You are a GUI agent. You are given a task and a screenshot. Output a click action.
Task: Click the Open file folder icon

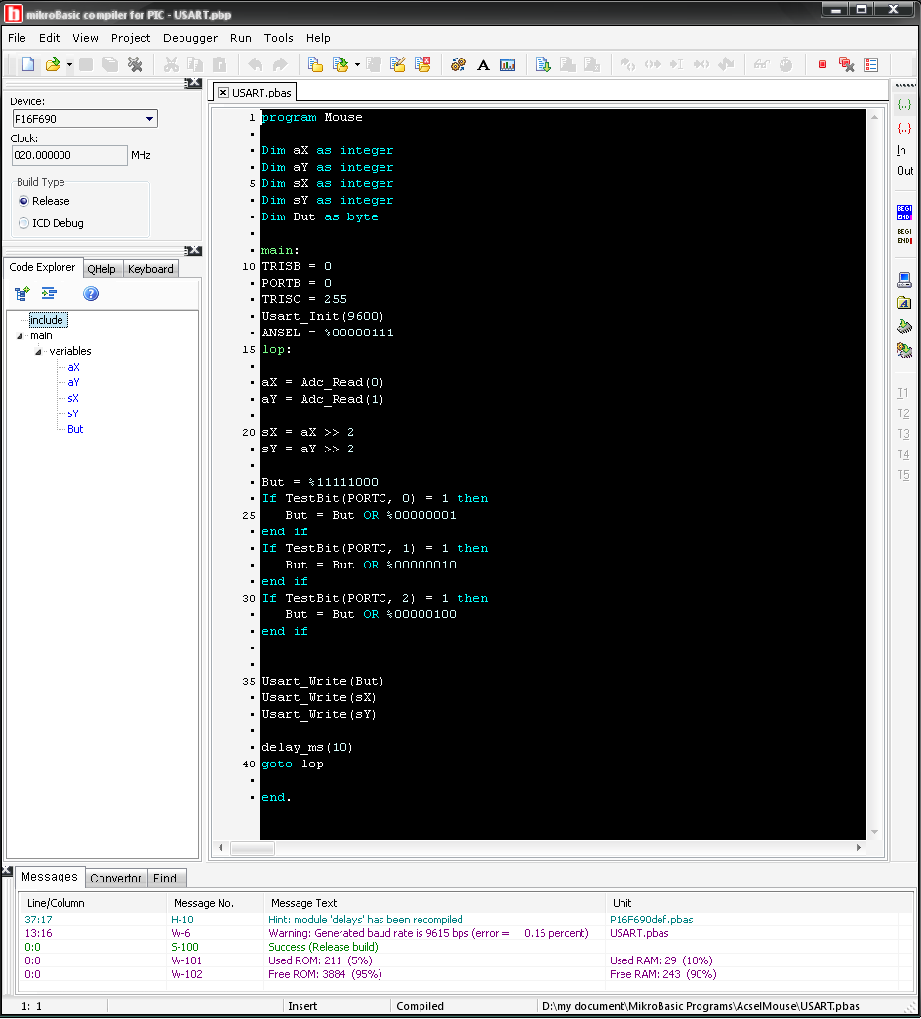pyautogui.click(x=53, y=64)
